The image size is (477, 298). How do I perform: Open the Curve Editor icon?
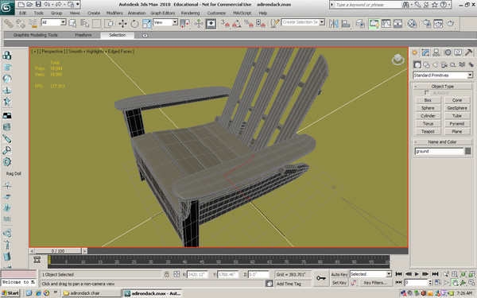coord(386,24)
